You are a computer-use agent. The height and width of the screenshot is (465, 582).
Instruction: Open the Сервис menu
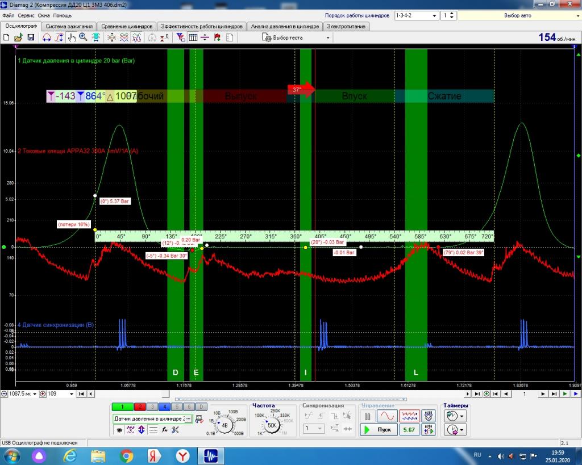(x=26, y=15)
